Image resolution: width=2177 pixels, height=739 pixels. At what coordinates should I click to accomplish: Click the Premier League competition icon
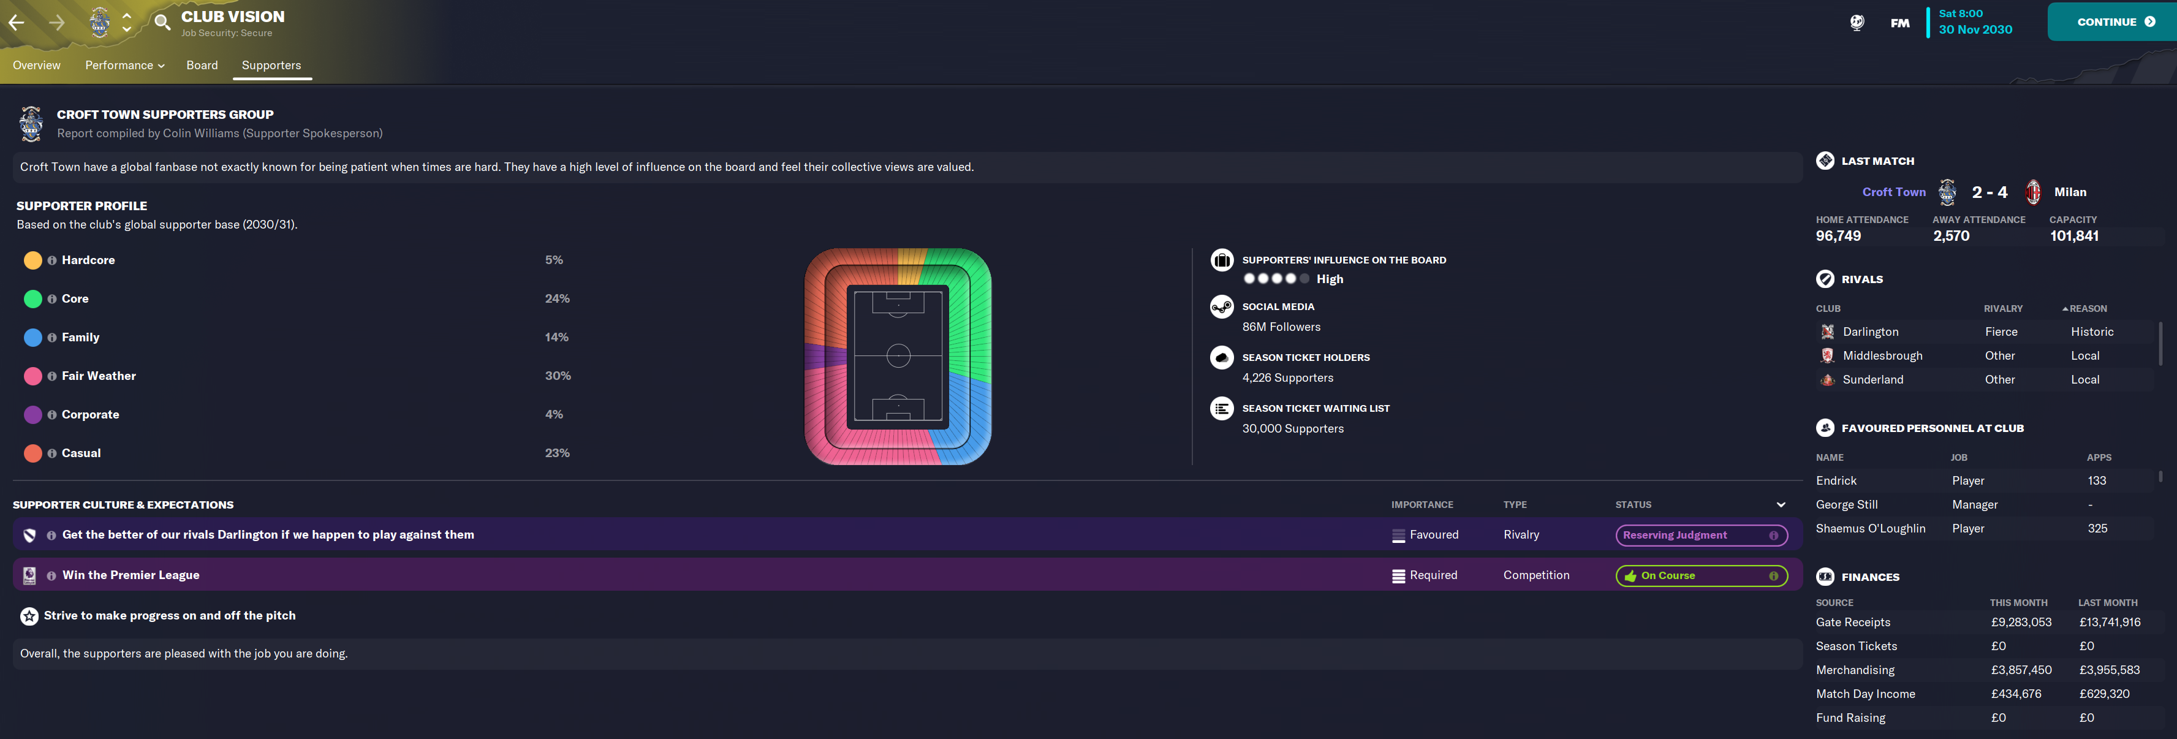[x=29, y=575]
